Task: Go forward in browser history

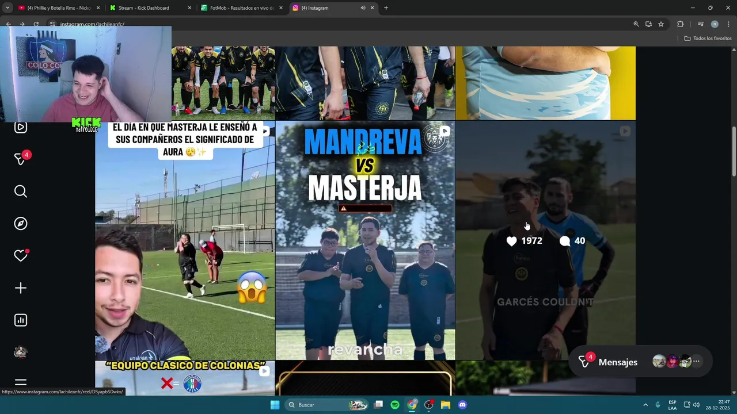Action: [x=22, y=24]
